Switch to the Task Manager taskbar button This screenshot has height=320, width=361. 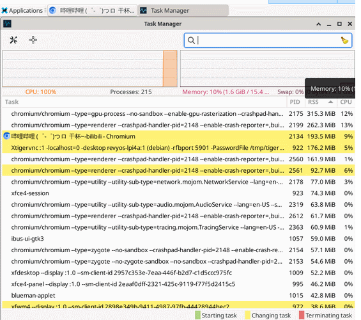[x=183, y=11]
